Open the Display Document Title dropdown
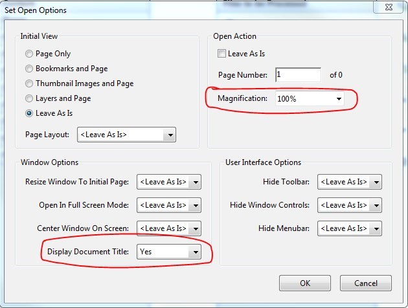The image size is (408, 308). [169, 252]
